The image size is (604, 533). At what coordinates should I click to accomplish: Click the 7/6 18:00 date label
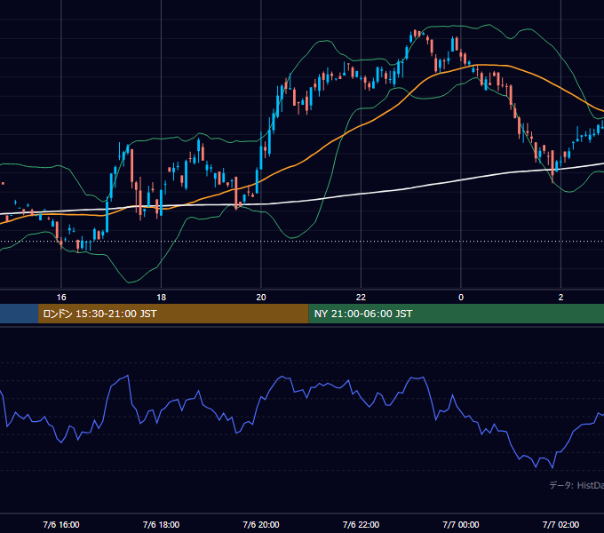(161, 524)
